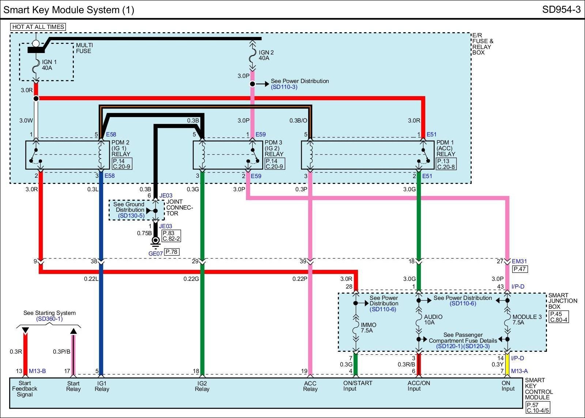Click the MODULE 3 7.5A fuse symbol

tap(507, 320)
